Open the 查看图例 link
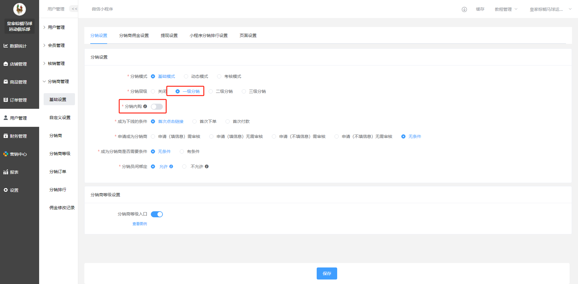 (x=140, y=224)
